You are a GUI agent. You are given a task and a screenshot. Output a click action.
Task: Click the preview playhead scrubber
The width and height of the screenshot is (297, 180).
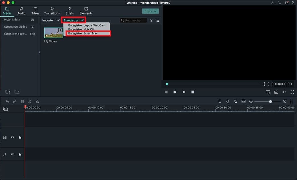point(167,84)
